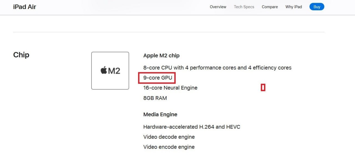The image size is (355, 158).
Task: Click the 8GB RAM specification
Action: (x=155, y=98)
